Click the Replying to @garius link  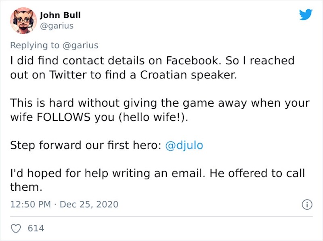[52, 45]
